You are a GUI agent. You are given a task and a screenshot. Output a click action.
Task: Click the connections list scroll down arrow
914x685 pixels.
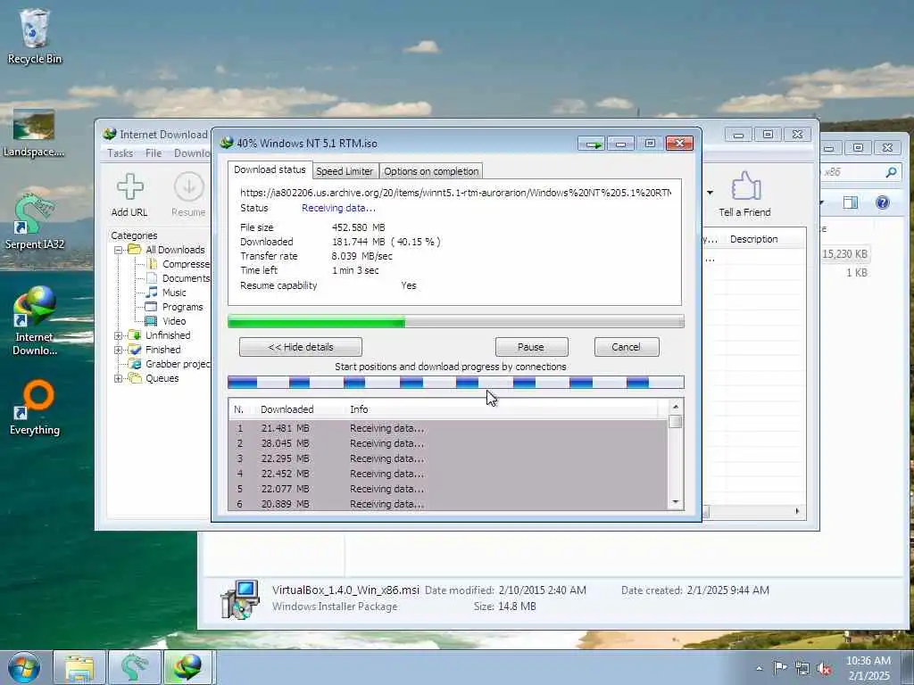(676, 502)
